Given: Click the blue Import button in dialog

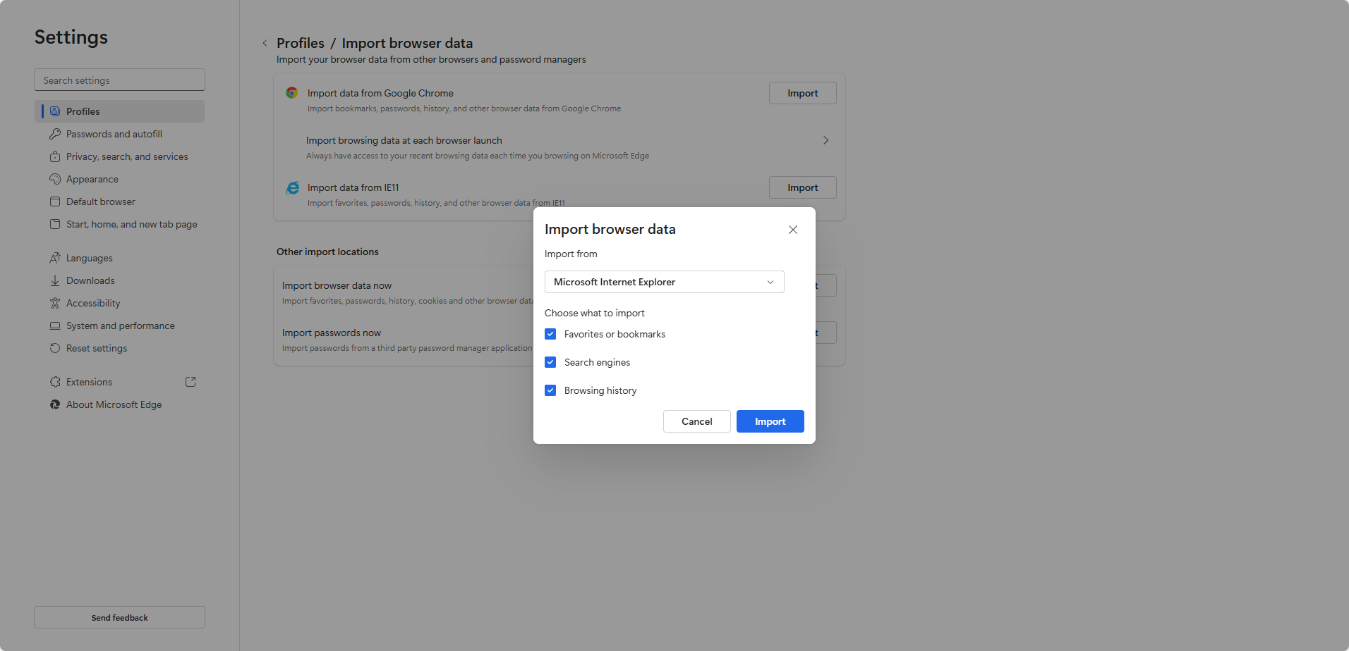Looking at the screenshot, I should [x=770, y=421].
